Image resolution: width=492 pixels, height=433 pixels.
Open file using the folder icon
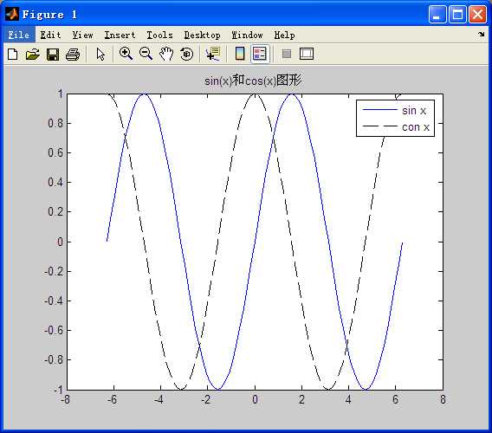point(33,55)
